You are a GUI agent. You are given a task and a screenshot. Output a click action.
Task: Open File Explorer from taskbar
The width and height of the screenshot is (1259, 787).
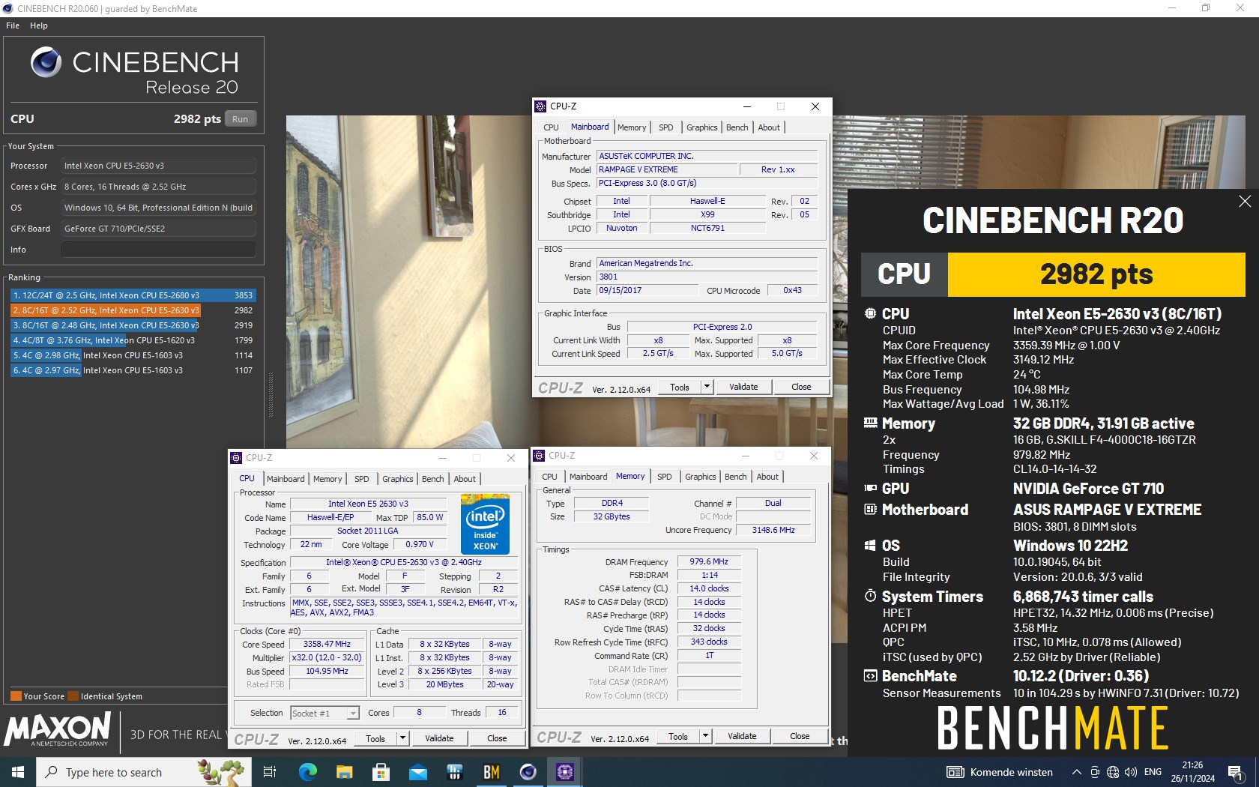[344, 772]
